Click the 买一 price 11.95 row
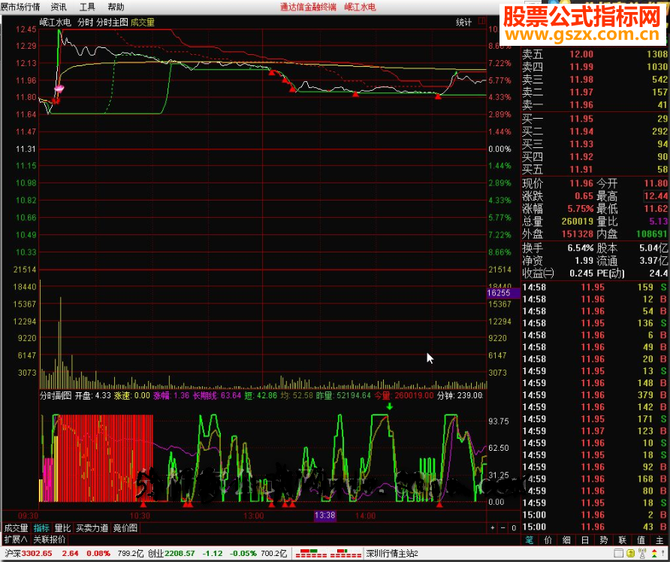 click(x=595, y=119)
